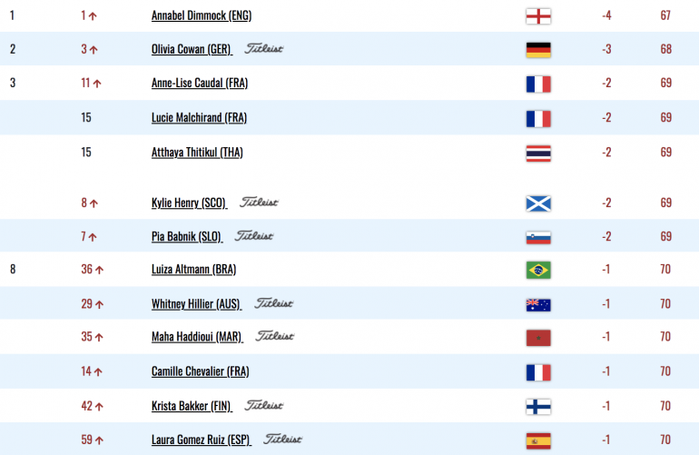699x455 pixels.
Task: Click the Finland flag in Krista Bakker's row
Action: pos(538,407)
